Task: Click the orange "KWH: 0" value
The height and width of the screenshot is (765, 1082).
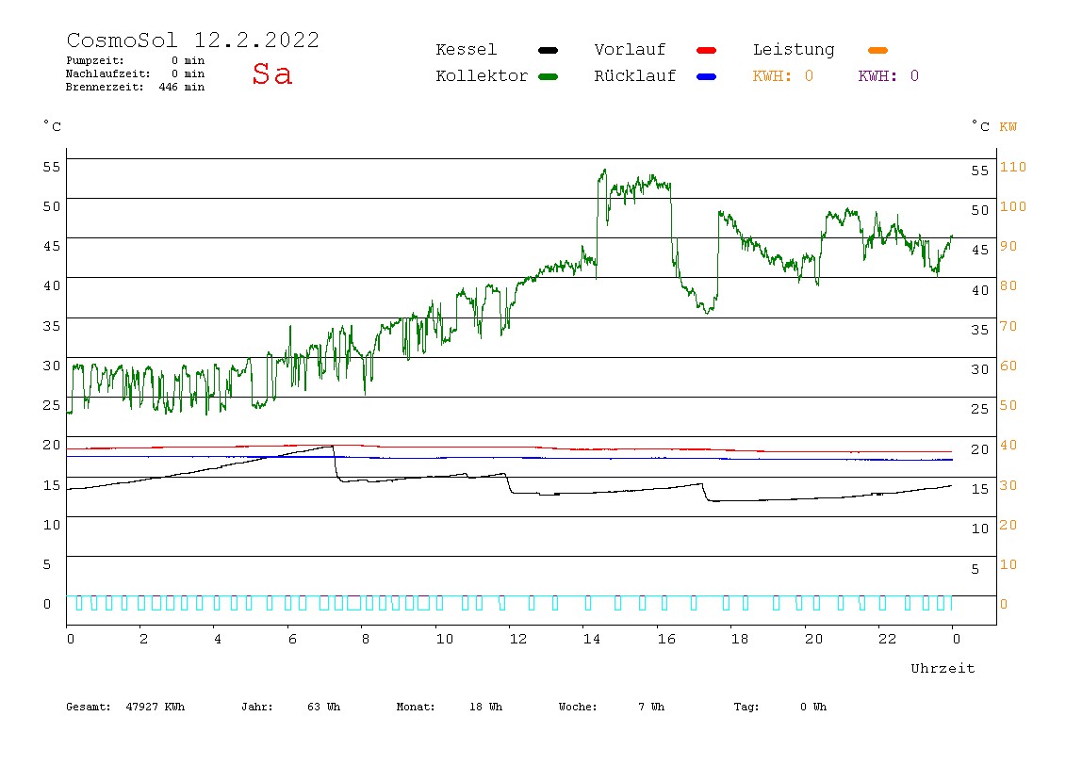Action: 782,76
